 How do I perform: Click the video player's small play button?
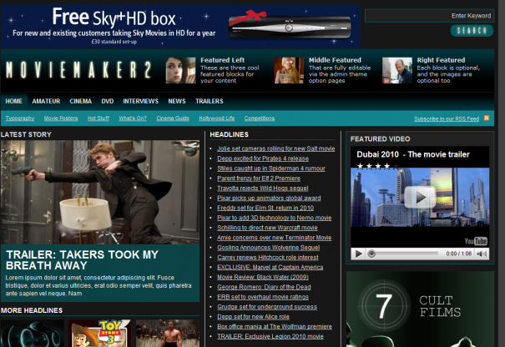[x=358, y=254]
